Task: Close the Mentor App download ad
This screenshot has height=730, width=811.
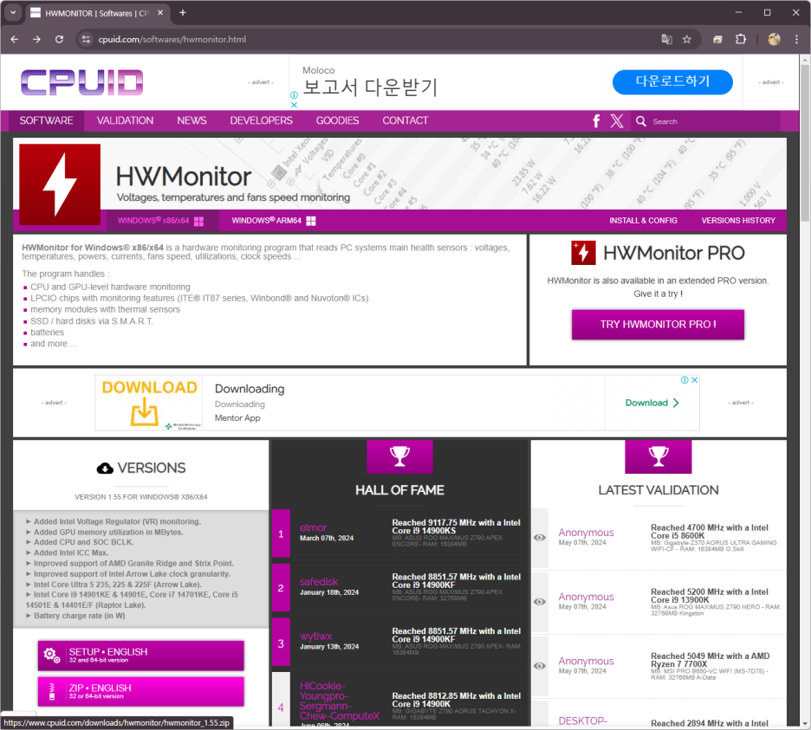Action: pos(695,380)
